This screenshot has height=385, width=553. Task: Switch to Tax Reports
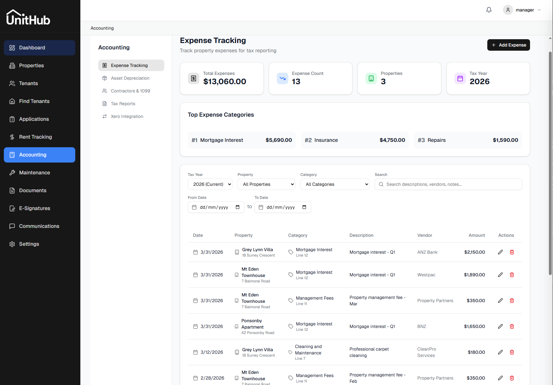131,104
